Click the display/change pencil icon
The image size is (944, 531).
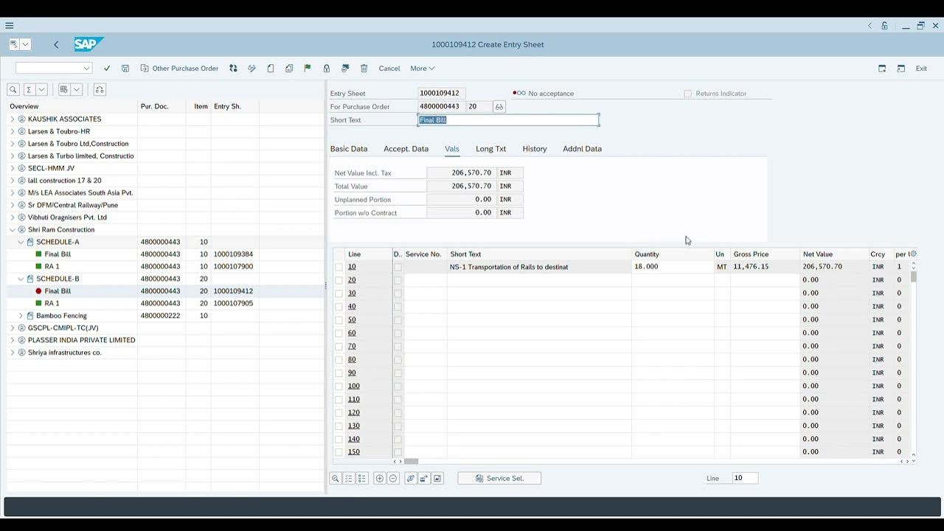click(x=251, y=68)
